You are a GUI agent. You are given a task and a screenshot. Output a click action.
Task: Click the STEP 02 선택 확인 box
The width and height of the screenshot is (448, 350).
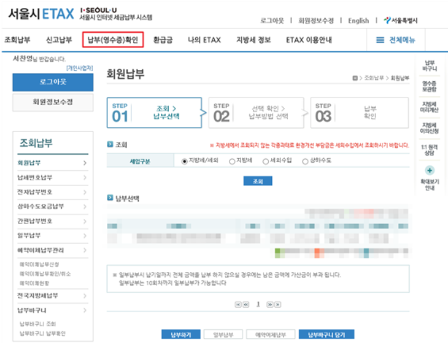tap(256, 113)
